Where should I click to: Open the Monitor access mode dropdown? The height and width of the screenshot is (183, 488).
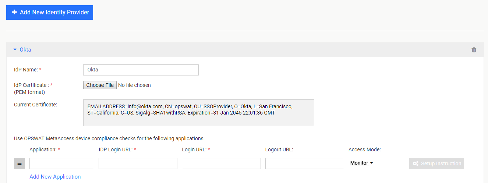tap(361, 163)
